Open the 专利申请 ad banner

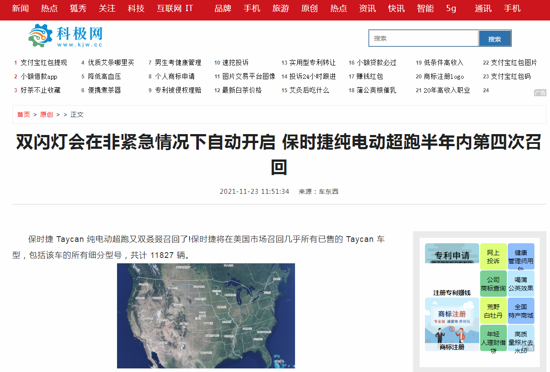click(x=452, y=253)
